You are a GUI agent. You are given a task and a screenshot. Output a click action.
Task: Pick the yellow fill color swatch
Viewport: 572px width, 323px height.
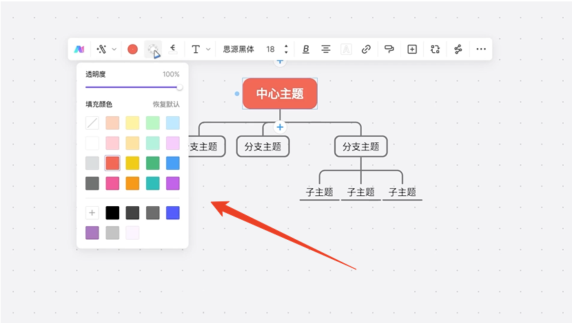(x=132, y=164)
